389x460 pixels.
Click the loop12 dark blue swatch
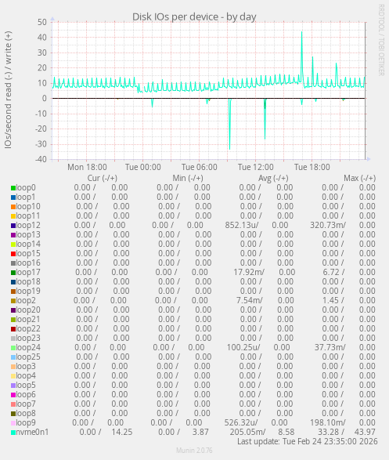click(13, 226)
